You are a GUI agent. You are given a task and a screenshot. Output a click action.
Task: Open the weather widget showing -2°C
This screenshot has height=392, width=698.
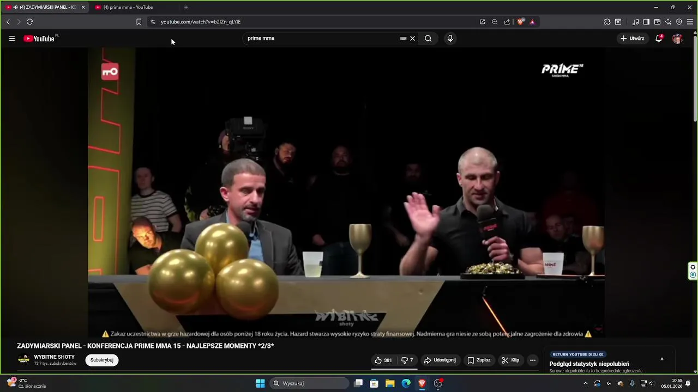tap(26, 383)
